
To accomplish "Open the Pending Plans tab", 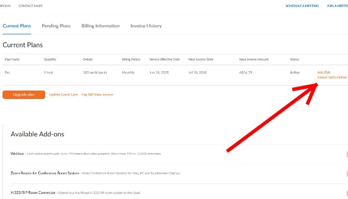I will pyautogui.click(x=56, y=26).
